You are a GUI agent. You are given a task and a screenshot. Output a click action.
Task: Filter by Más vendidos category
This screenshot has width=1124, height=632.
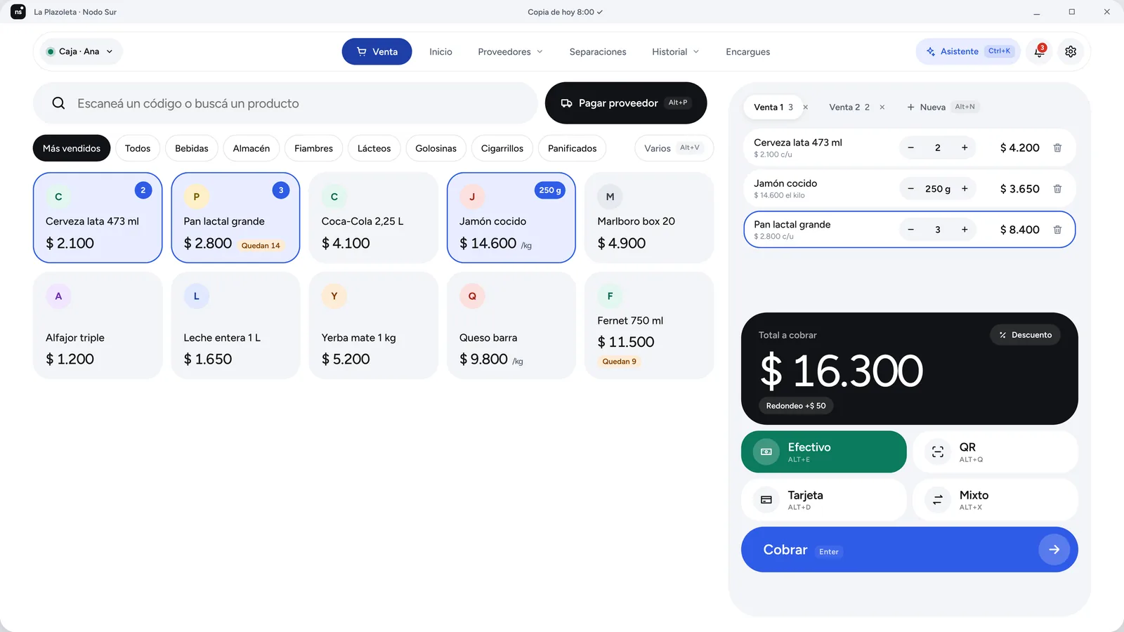pyautogui.click(x=72, y=148)
